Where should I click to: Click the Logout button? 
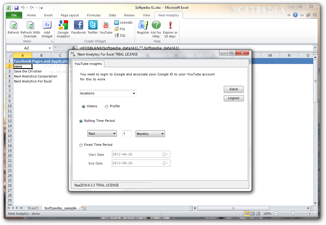[x=234, y=98]
